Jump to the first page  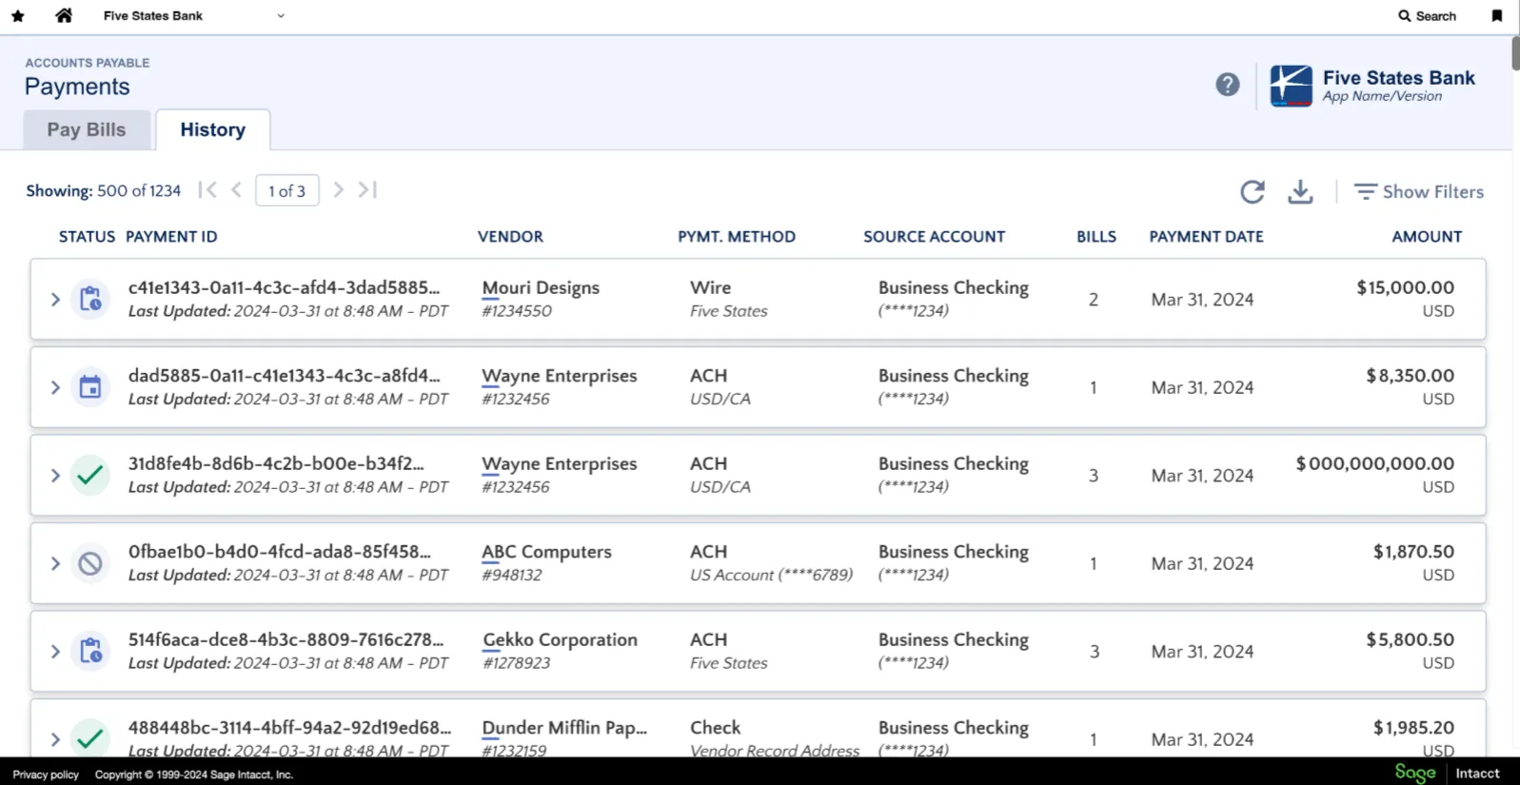[x=207, y=190]
